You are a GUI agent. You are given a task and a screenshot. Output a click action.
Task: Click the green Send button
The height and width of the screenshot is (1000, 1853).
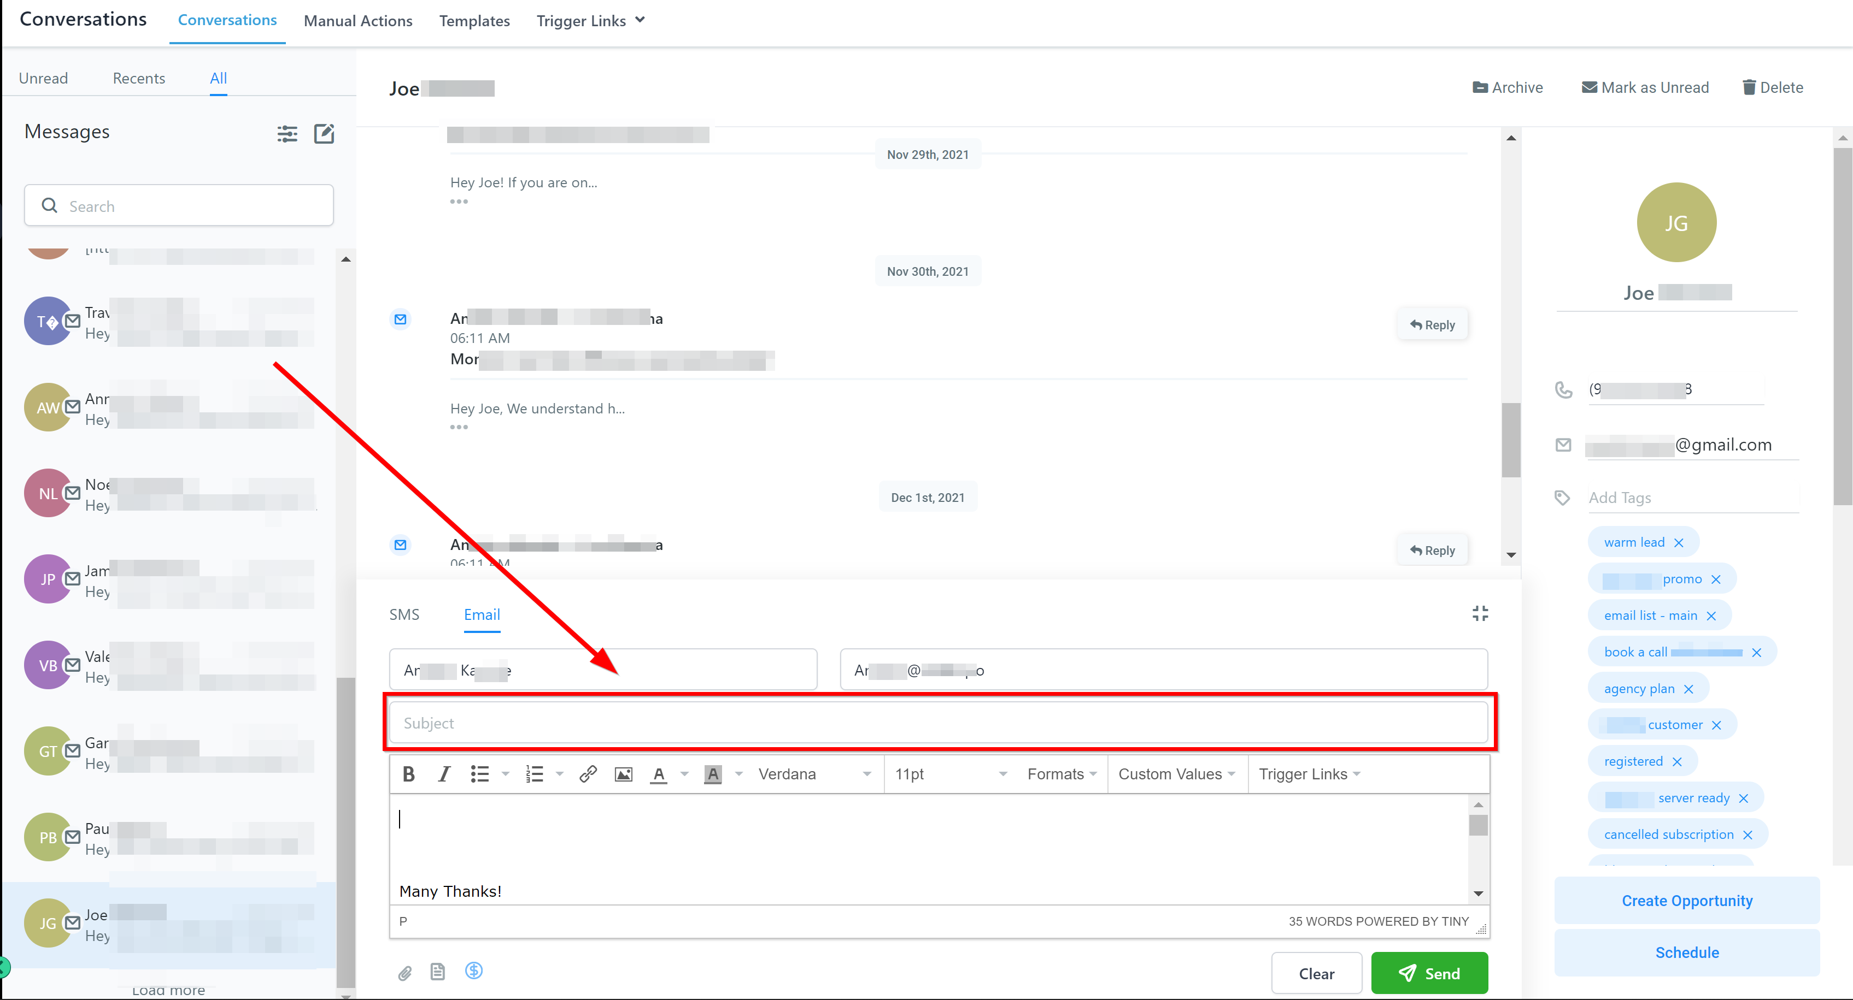[x=1429, y=973]
